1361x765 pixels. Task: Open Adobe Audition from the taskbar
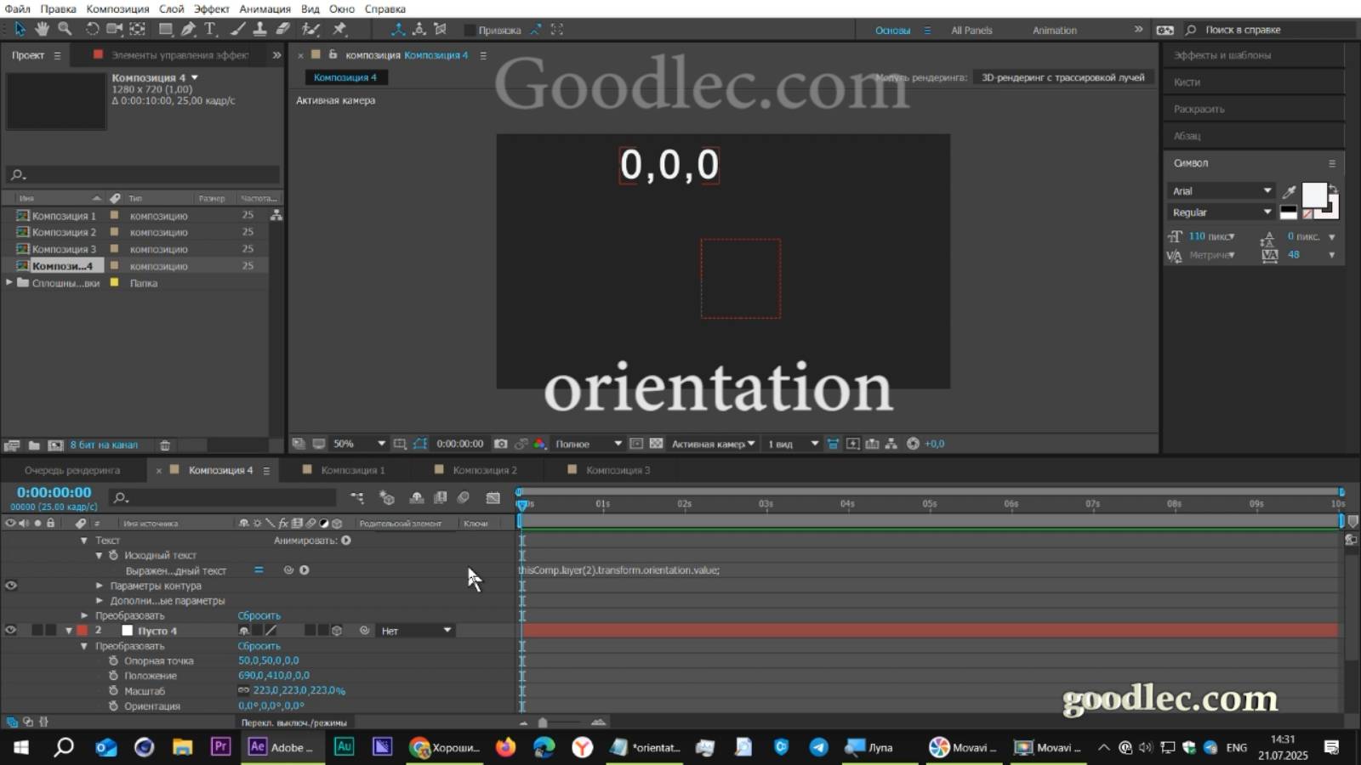click(345, 747)
